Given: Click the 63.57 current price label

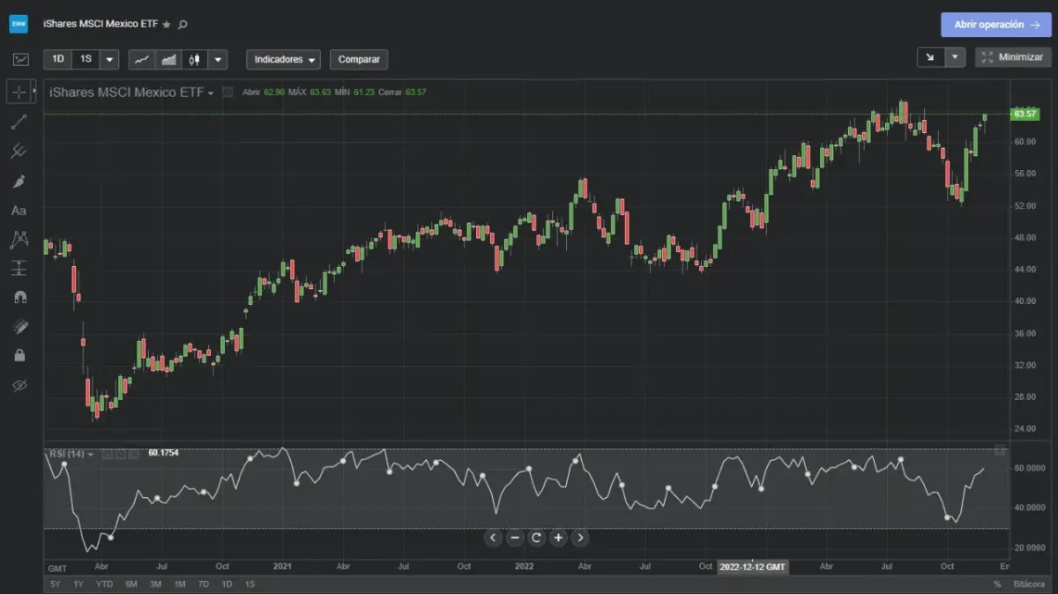Looking at the screenshot, I should [1024, 114].
